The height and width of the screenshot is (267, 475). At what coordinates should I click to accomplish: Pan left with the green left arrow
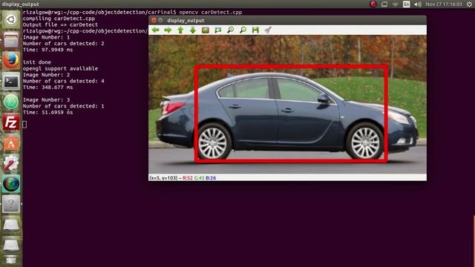tap(155, 30)
